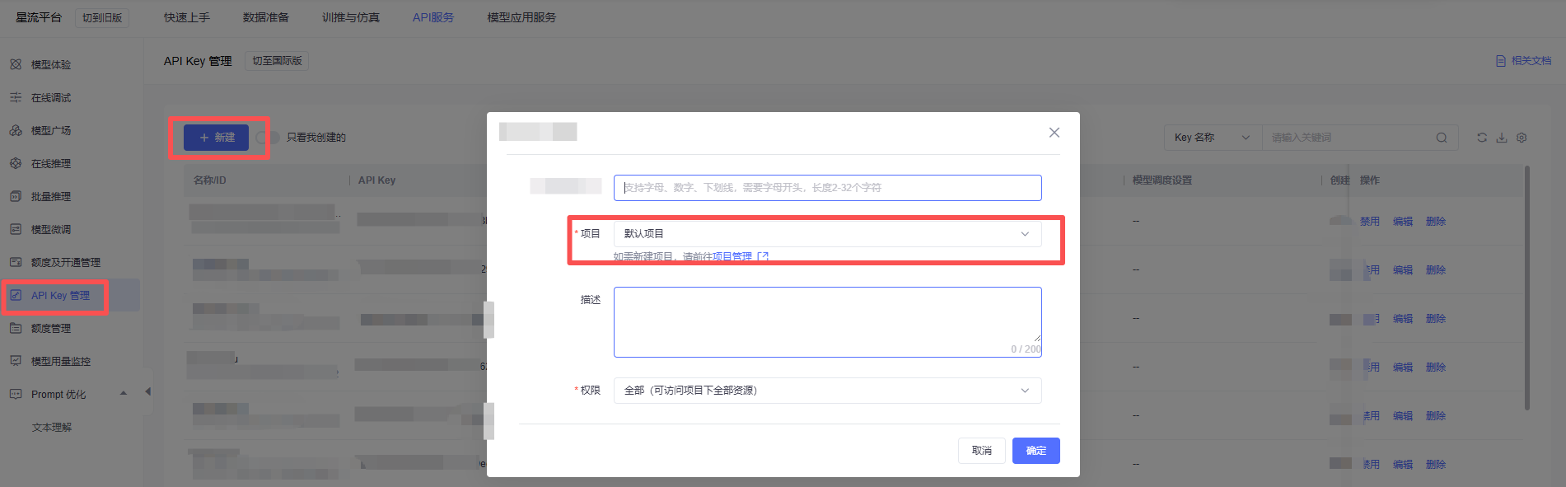The height and width of the screenshot is (487, 1566).
Task: Open 在线调试 in the sidebar
Action: (51, 97)
